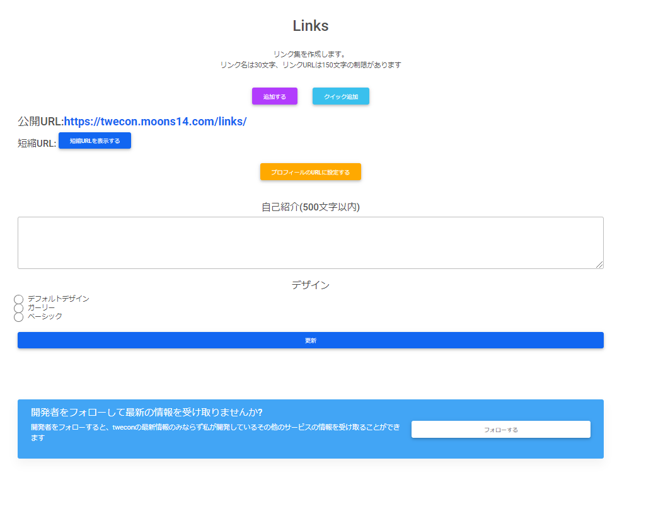Click the 公開URL: label text
Image resolution: width=663 pixels, height=509 pixels.
(40, 122)
